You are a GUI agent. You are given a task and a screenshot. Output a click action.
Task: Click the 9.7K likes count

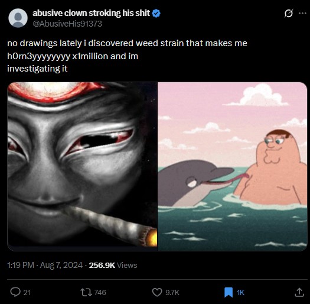coord(172,293)
